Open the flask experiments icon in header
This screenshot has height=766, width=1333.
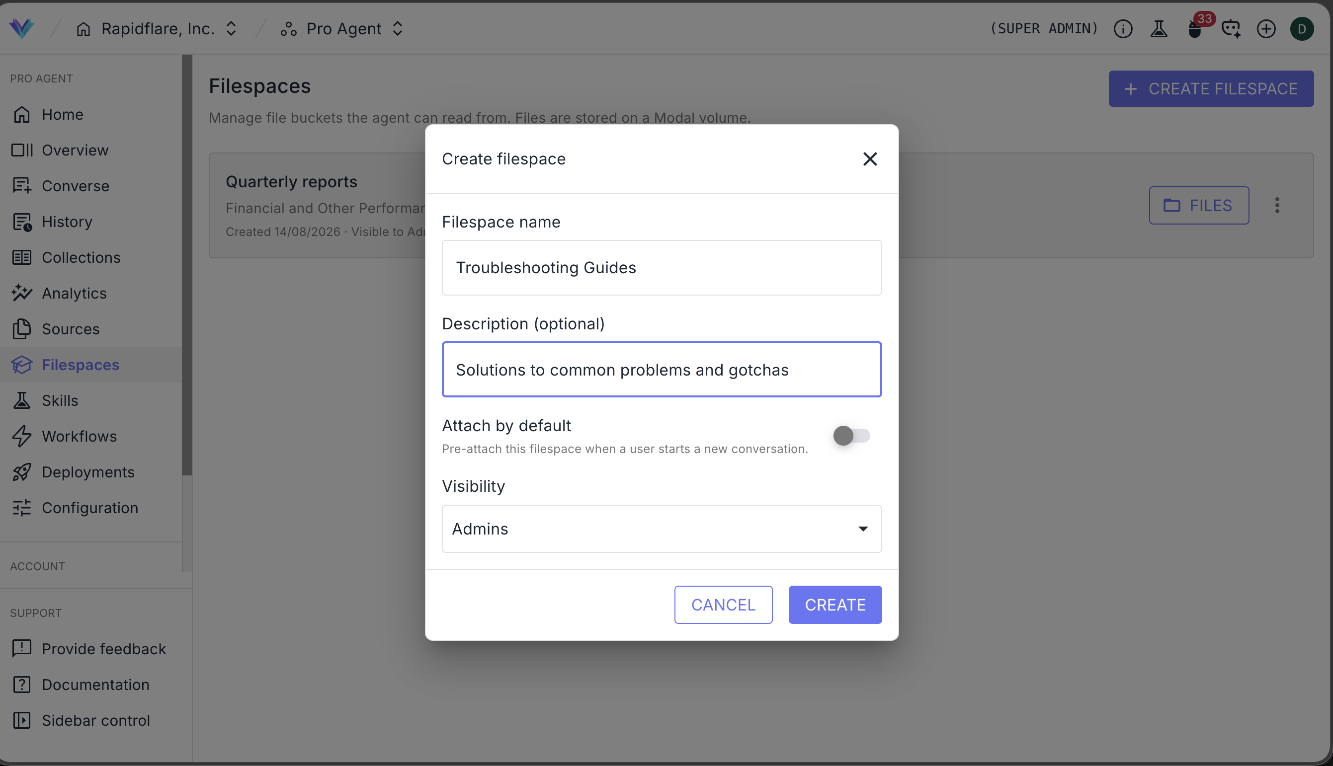(1159, 28)
